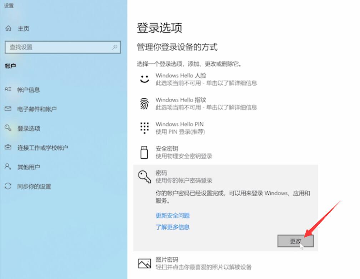The height and width of the screenshot is (279, 360).
Task: Click the Windows Hello face smiley icon
Action: (144, 79)
